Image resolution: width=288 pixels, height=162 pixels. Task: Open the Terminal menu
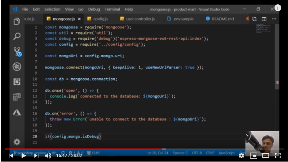coord(112,9)
